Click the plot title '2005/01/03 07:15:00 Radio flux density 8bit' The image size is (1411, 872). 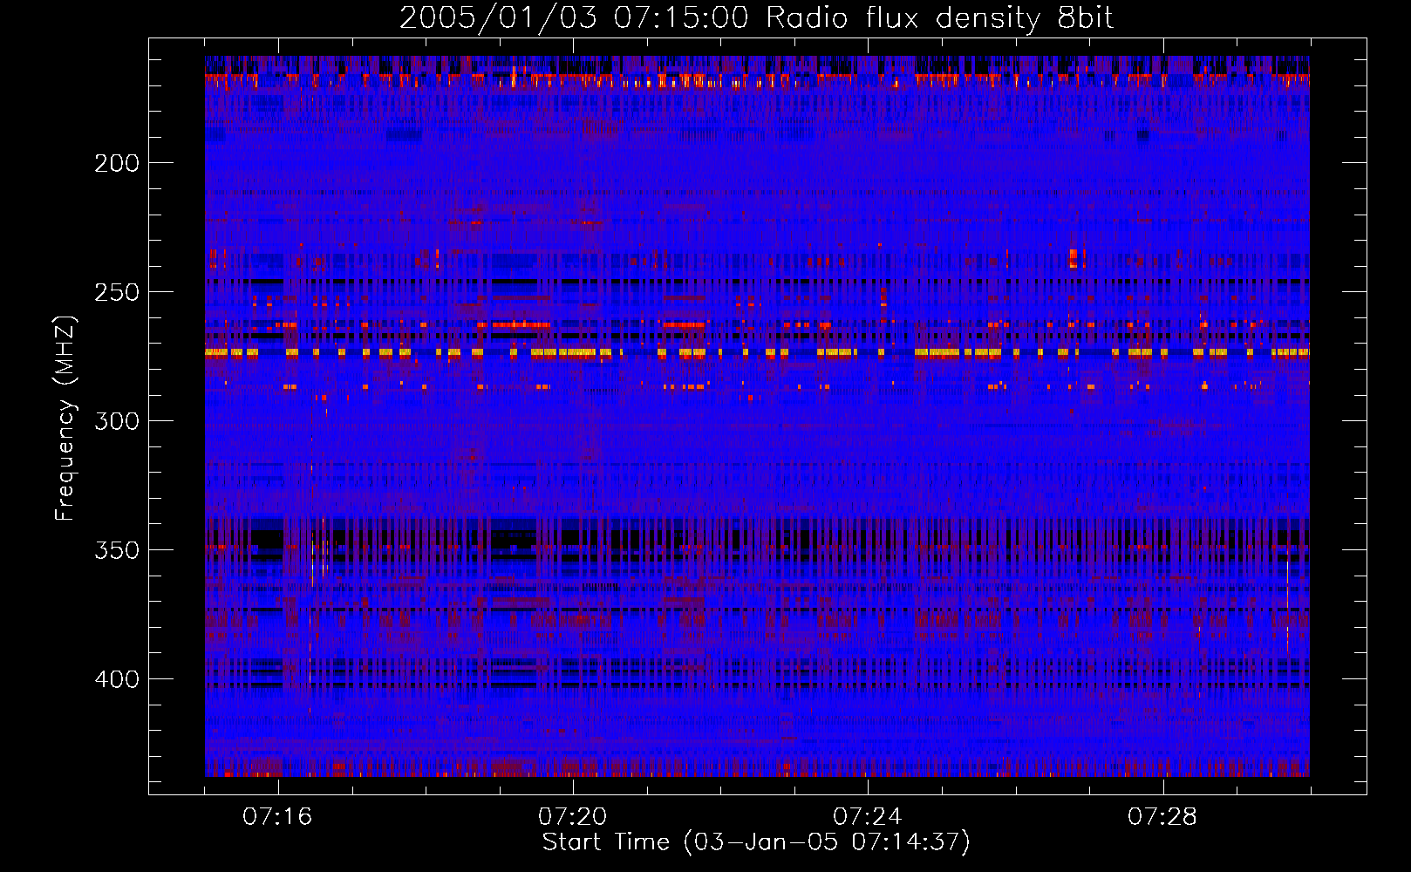756,17
